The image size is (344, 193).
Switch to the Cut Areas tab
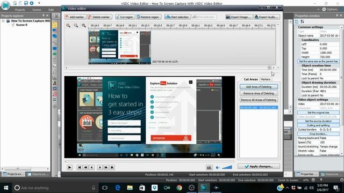(x=250, y=79)
